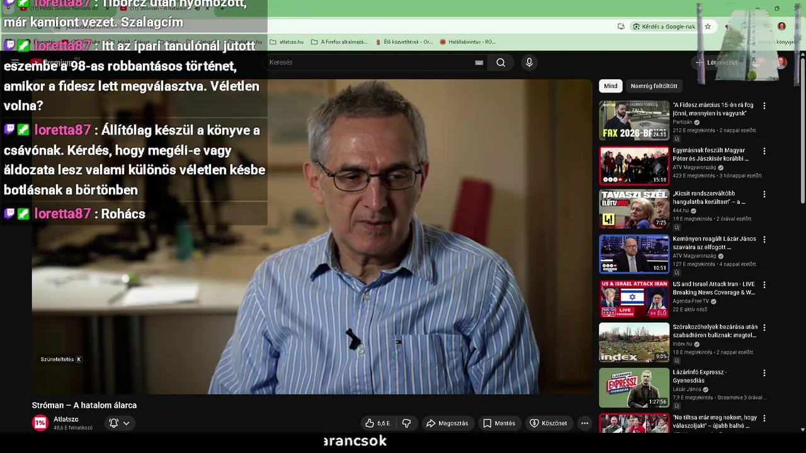Screen dimensions: 806x453
Task: Open the Index.hu Szórakozóhelyek video thumbnail
Action: tap(634, 342)
